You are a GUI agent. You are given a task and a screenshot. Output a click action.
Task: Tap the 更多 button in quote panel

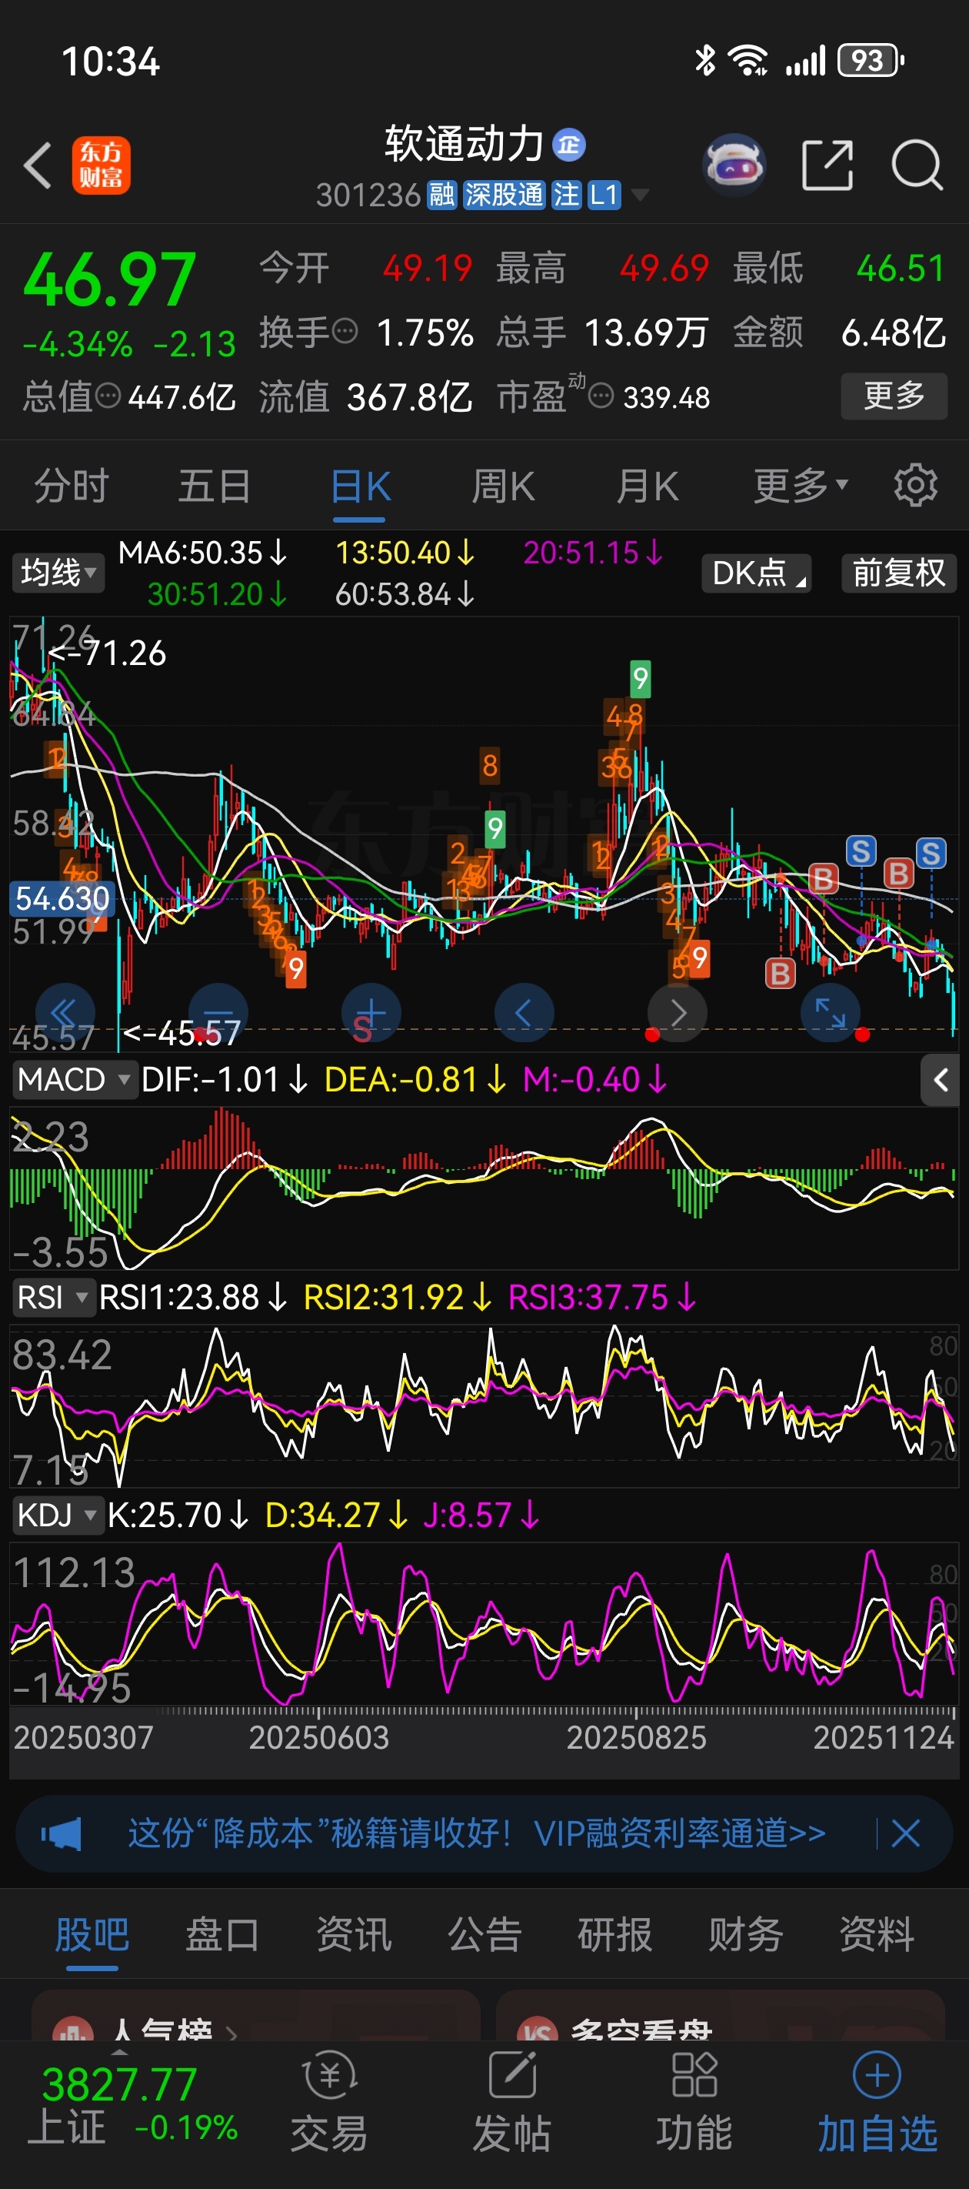pos(894,395)
